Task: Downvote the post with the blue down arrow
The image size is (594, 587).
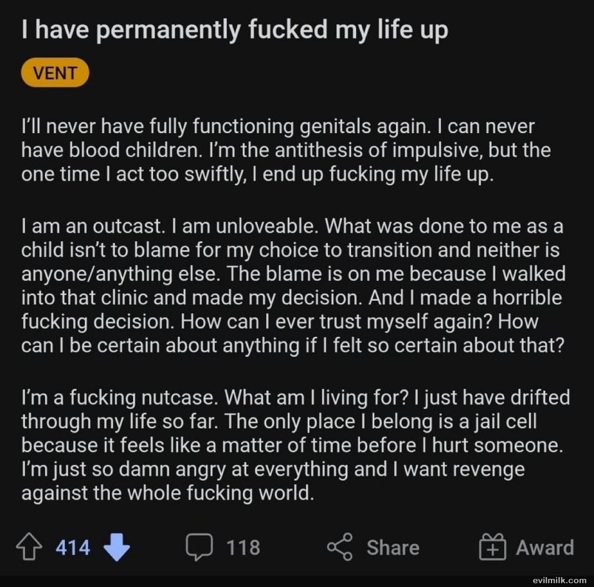Action: point(117,547)
